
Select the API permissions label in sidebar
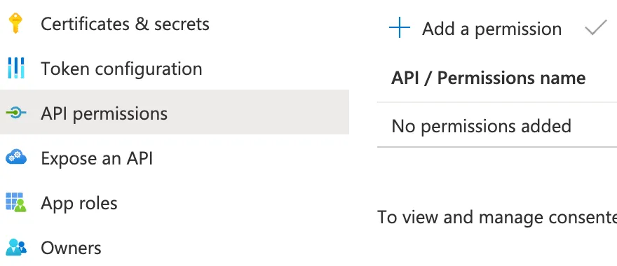[104, 113]
